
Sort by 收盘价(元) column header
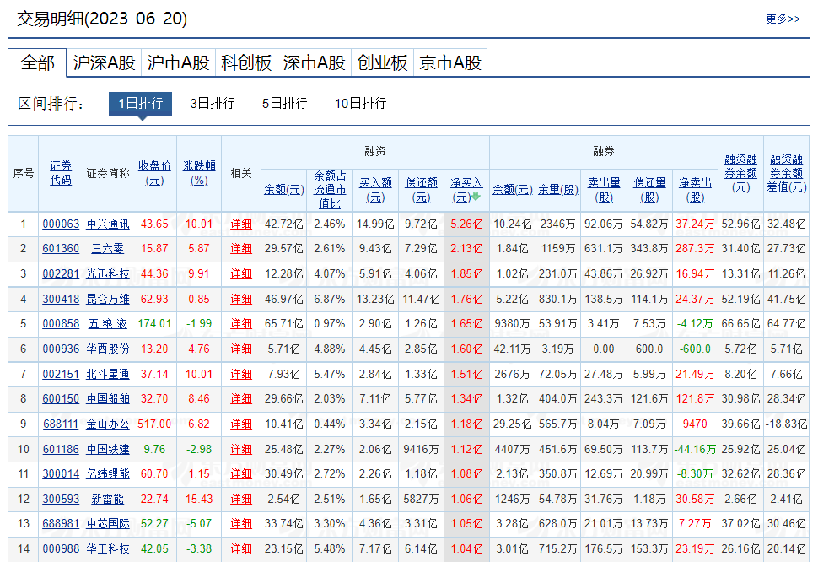(x=155, y=173)
